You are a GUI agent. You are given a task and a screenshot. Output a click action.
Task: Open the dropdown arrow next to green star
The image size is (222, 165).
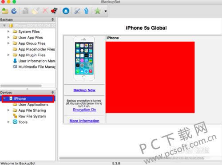click(x=106, y=11)
